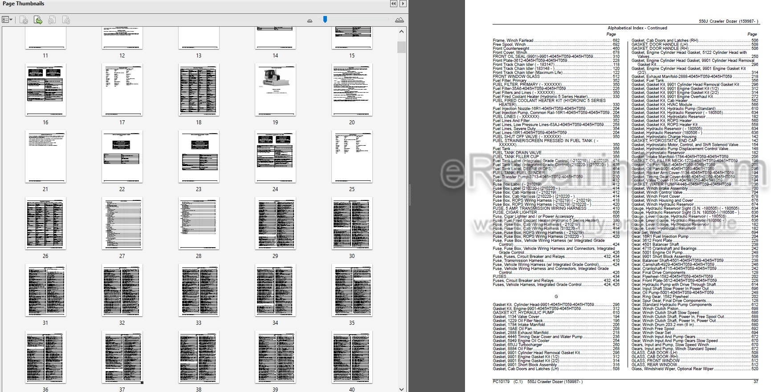Screen dimensions: 771x392
Task: Choose page 29 thumbnail
Action: coord(275,223)
